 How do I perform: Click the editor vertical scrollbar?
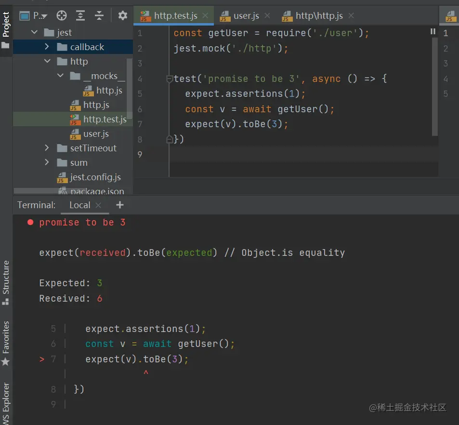point(435,86)
